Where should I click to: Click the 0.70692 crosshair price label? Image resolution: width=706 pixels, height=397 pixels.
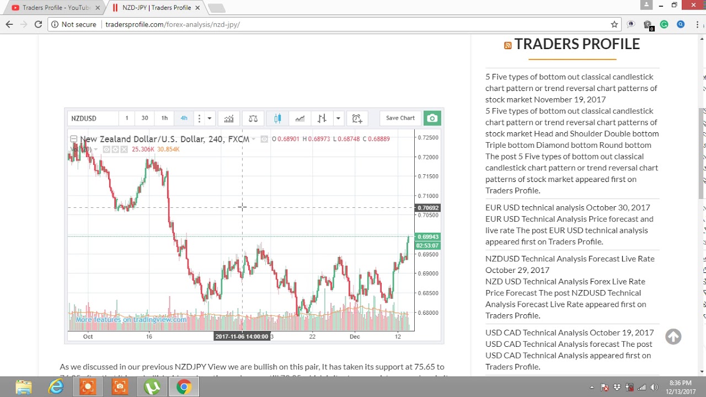click(x=428, y=208)
